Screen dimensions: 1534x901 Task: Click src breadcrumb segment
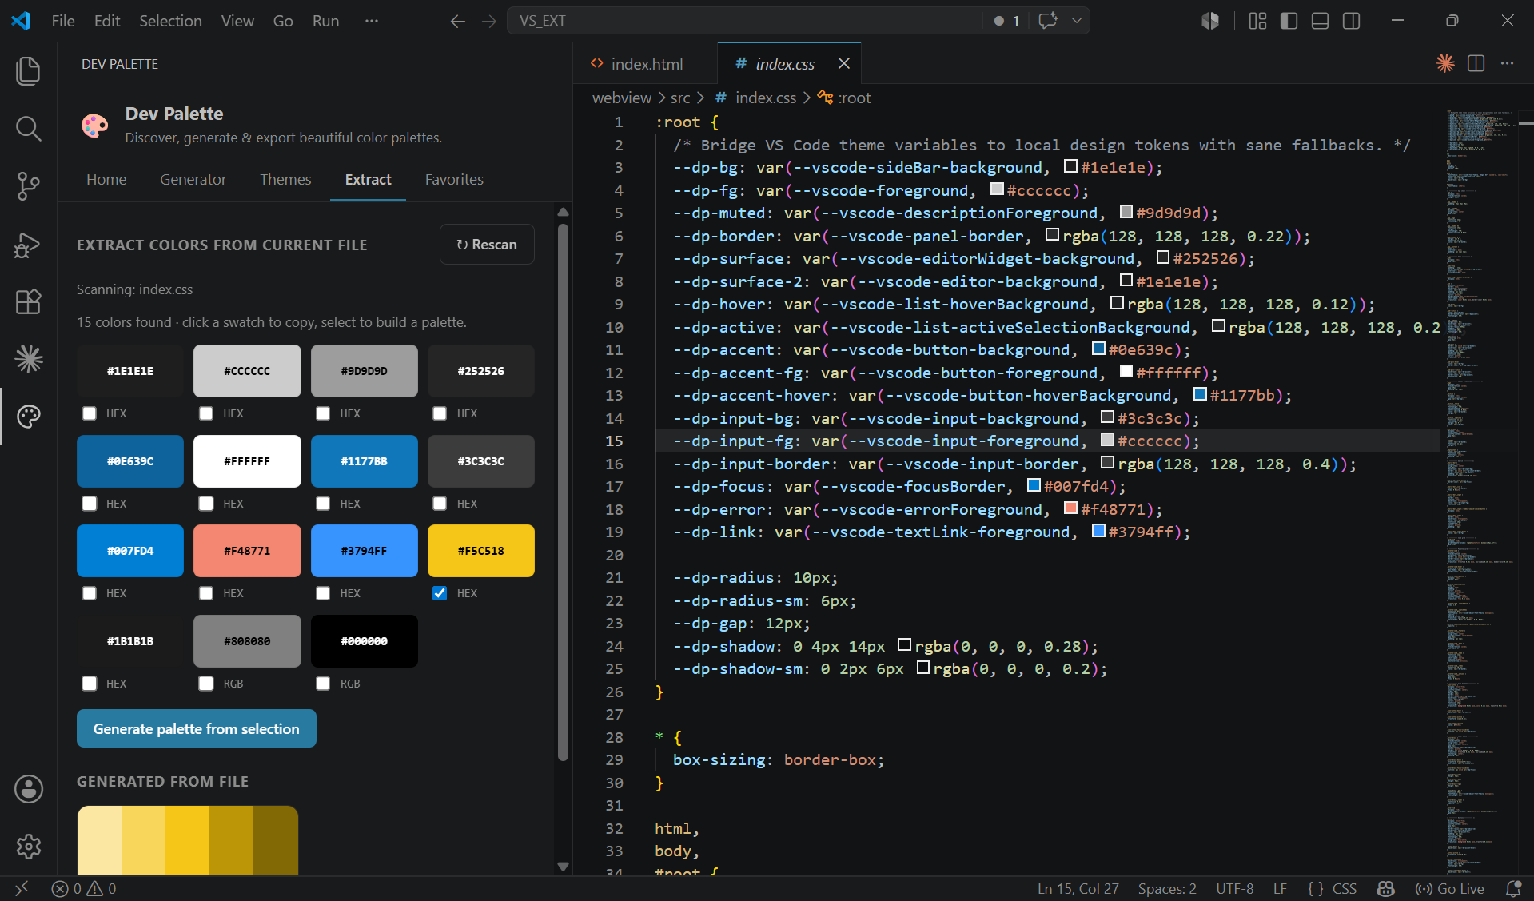(680, 98)
